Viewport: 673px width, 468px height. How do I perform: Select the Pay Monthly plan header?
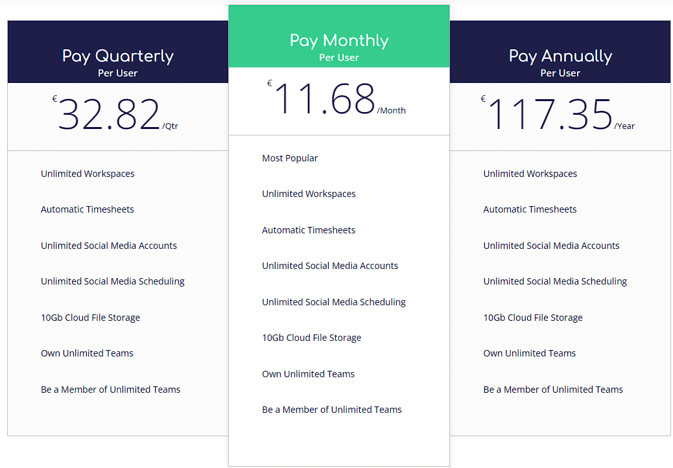coord(338,40)
